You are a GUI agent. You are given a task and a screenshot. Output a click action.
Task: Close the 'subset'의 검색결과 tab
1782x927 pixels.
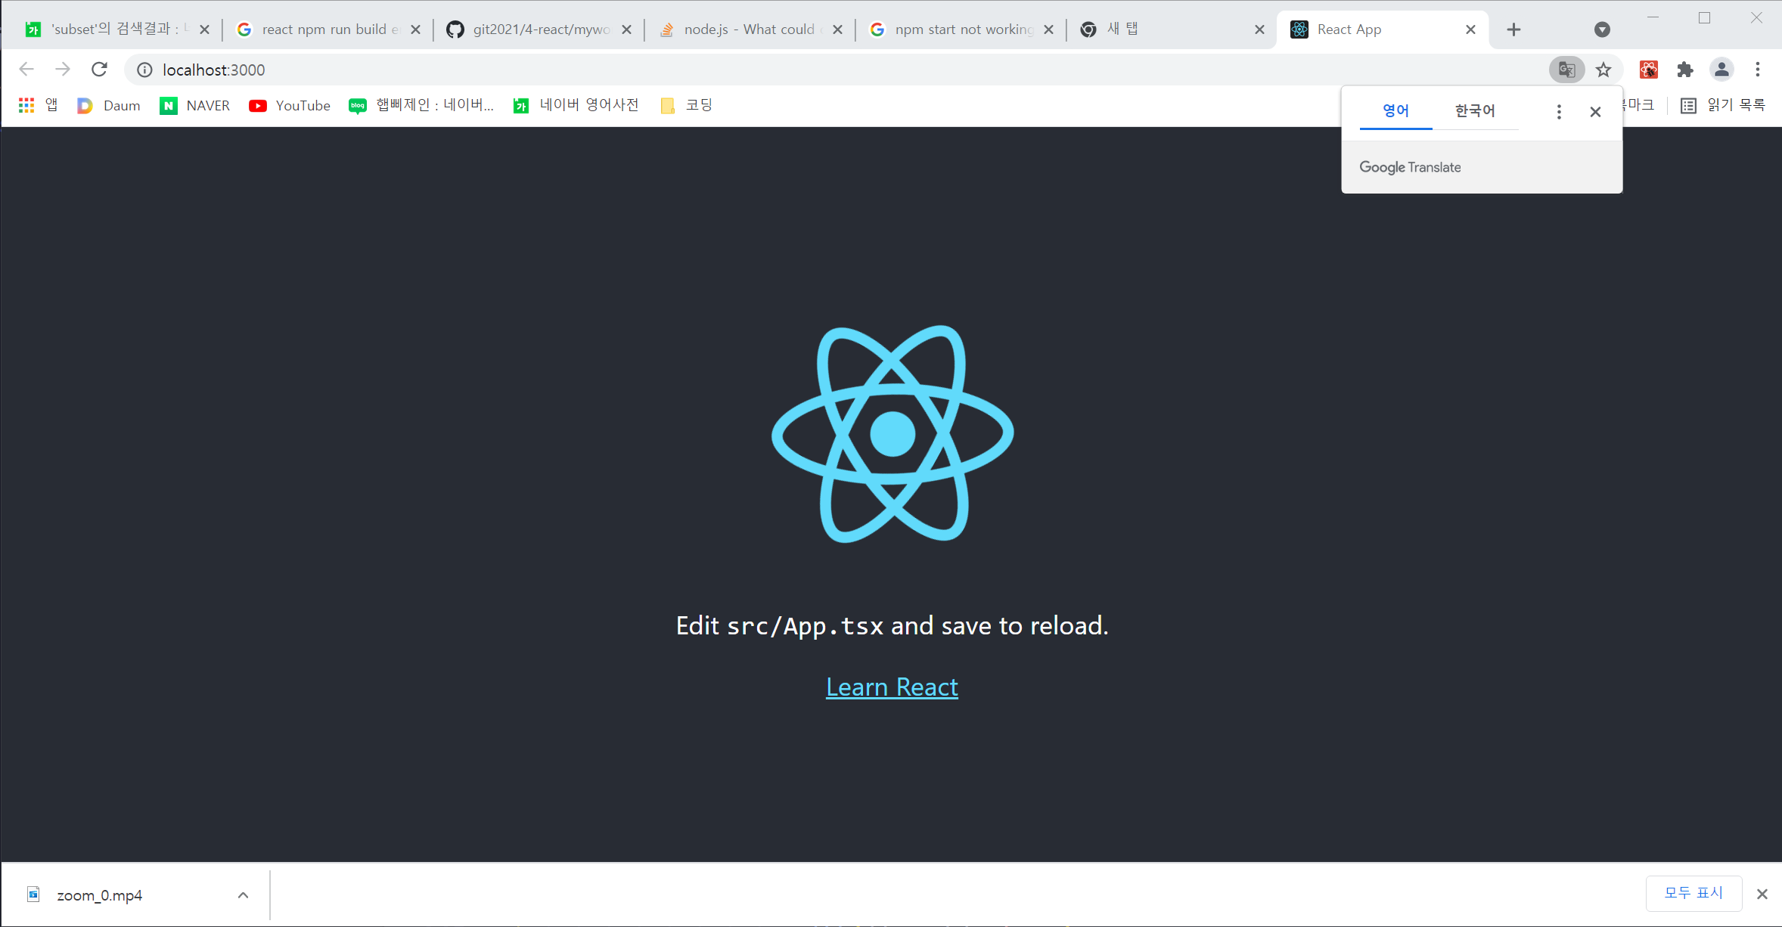pyautogui.click(x=204, y=29)
